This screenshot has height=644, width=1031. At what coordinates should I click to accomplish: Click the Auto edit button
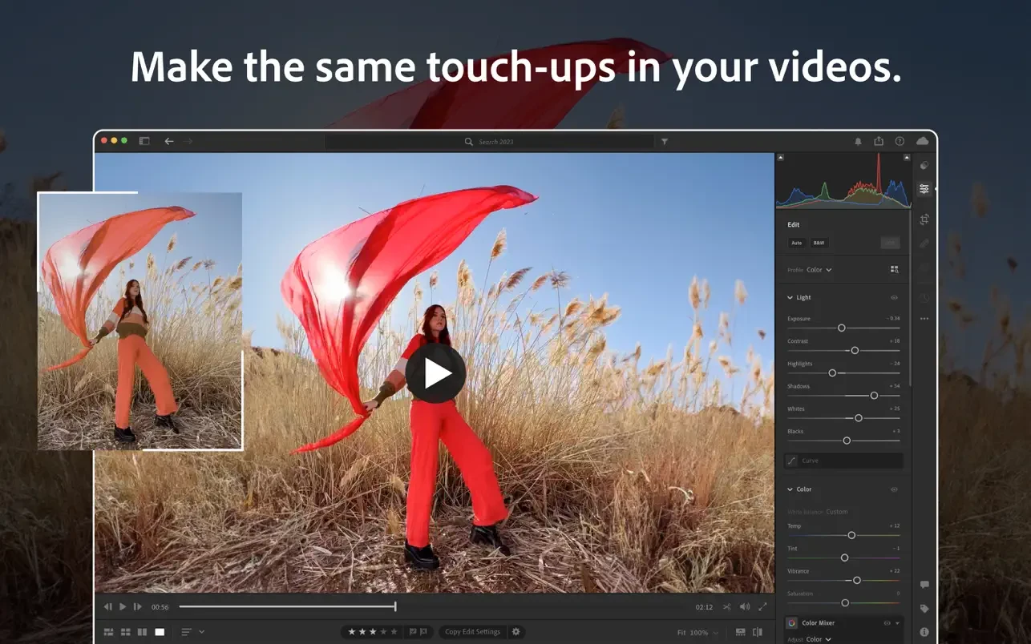pos(796,243)
